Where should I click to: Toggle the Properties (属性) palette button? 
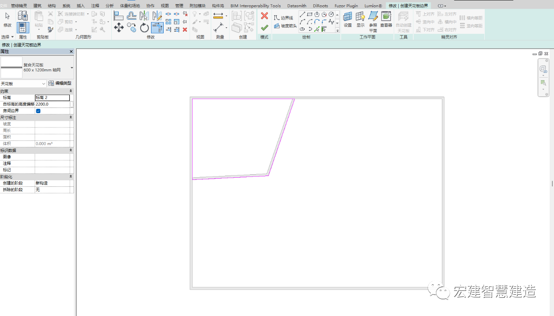click(23, 28)
